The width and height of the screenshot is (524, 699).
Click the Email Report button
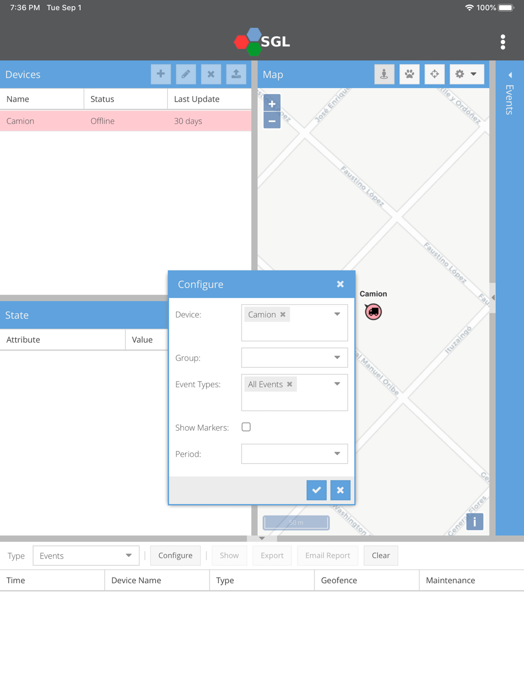pos(327,555)
